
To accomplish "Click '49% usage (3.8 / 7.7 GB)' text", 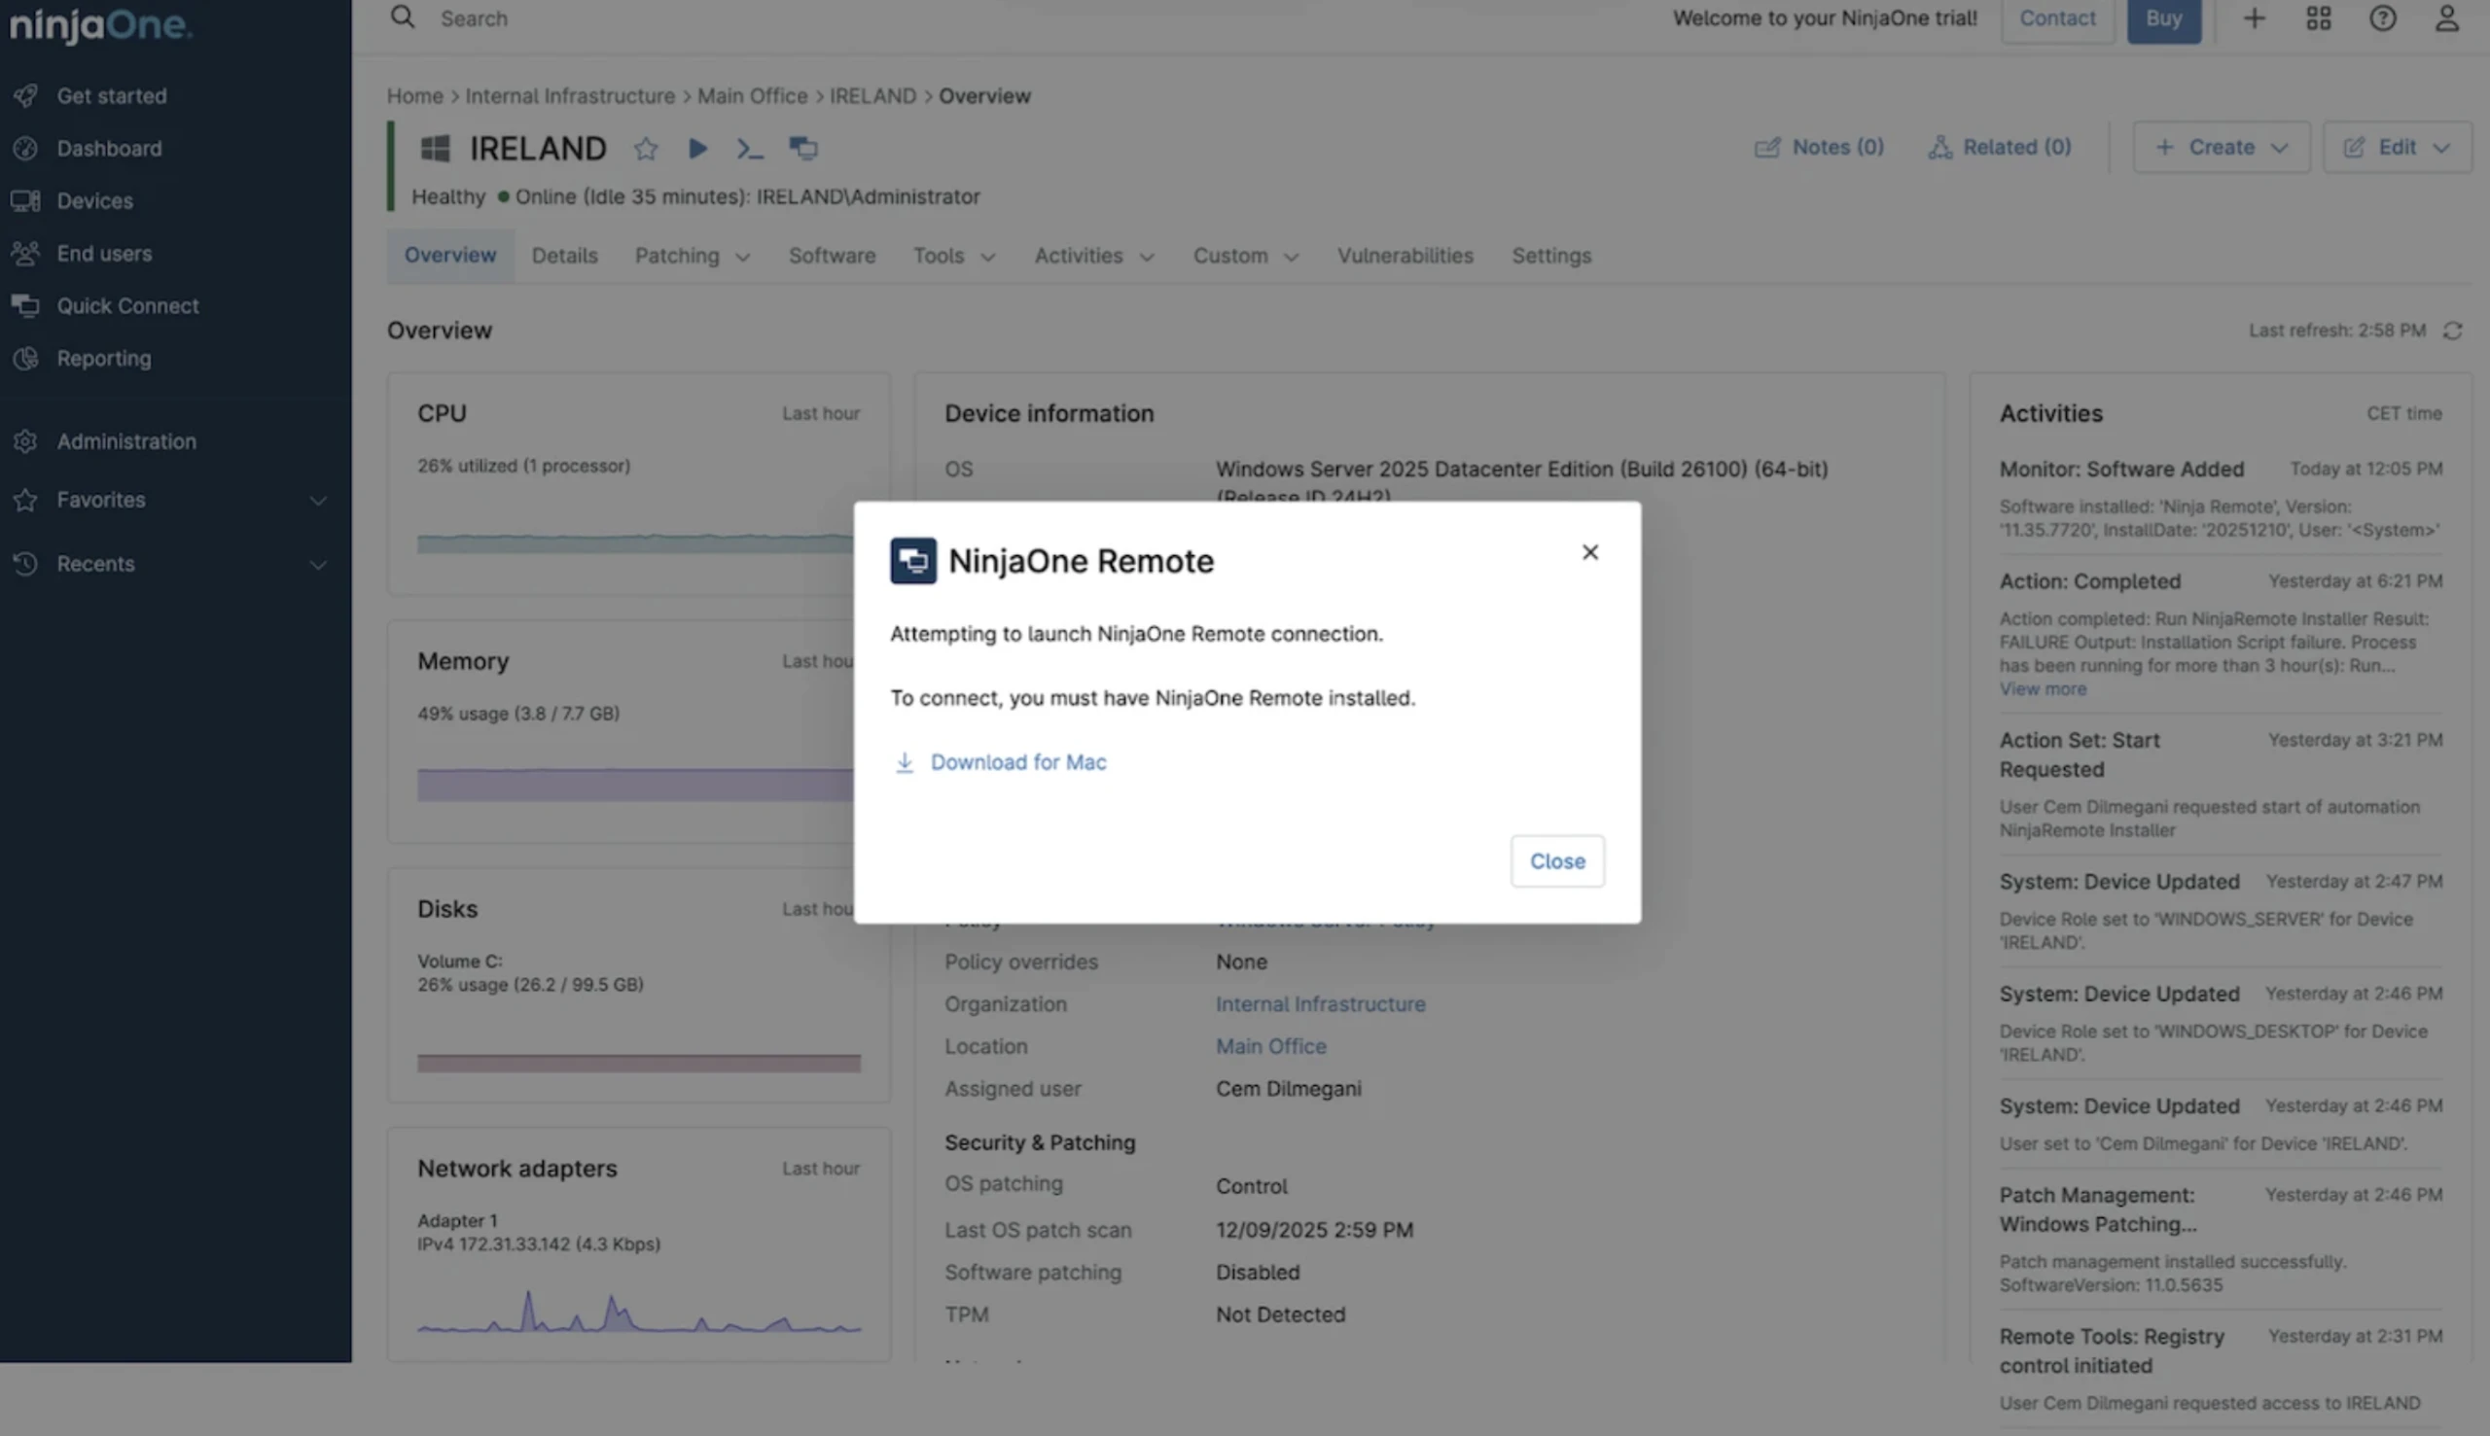I will tap(517, 713).
